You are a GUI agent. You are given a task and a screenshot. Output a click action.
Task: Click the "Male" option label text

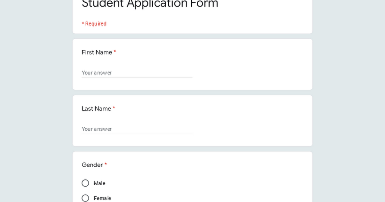click(99, 183)
